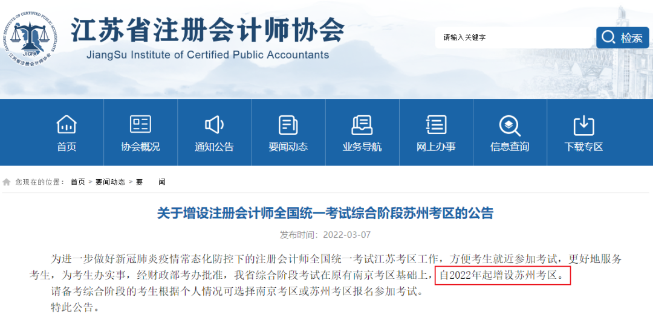Click the red-boxed 自2022年起增设苏州考区 text
This screenshot has width=653, height=318.
point(502,276)
